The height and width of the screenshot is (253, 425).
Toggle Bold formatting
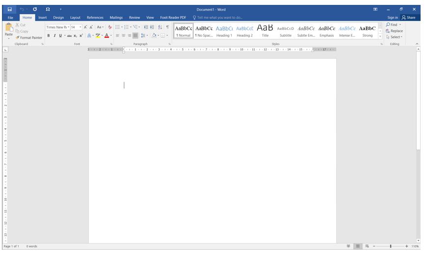pos(49,35)
